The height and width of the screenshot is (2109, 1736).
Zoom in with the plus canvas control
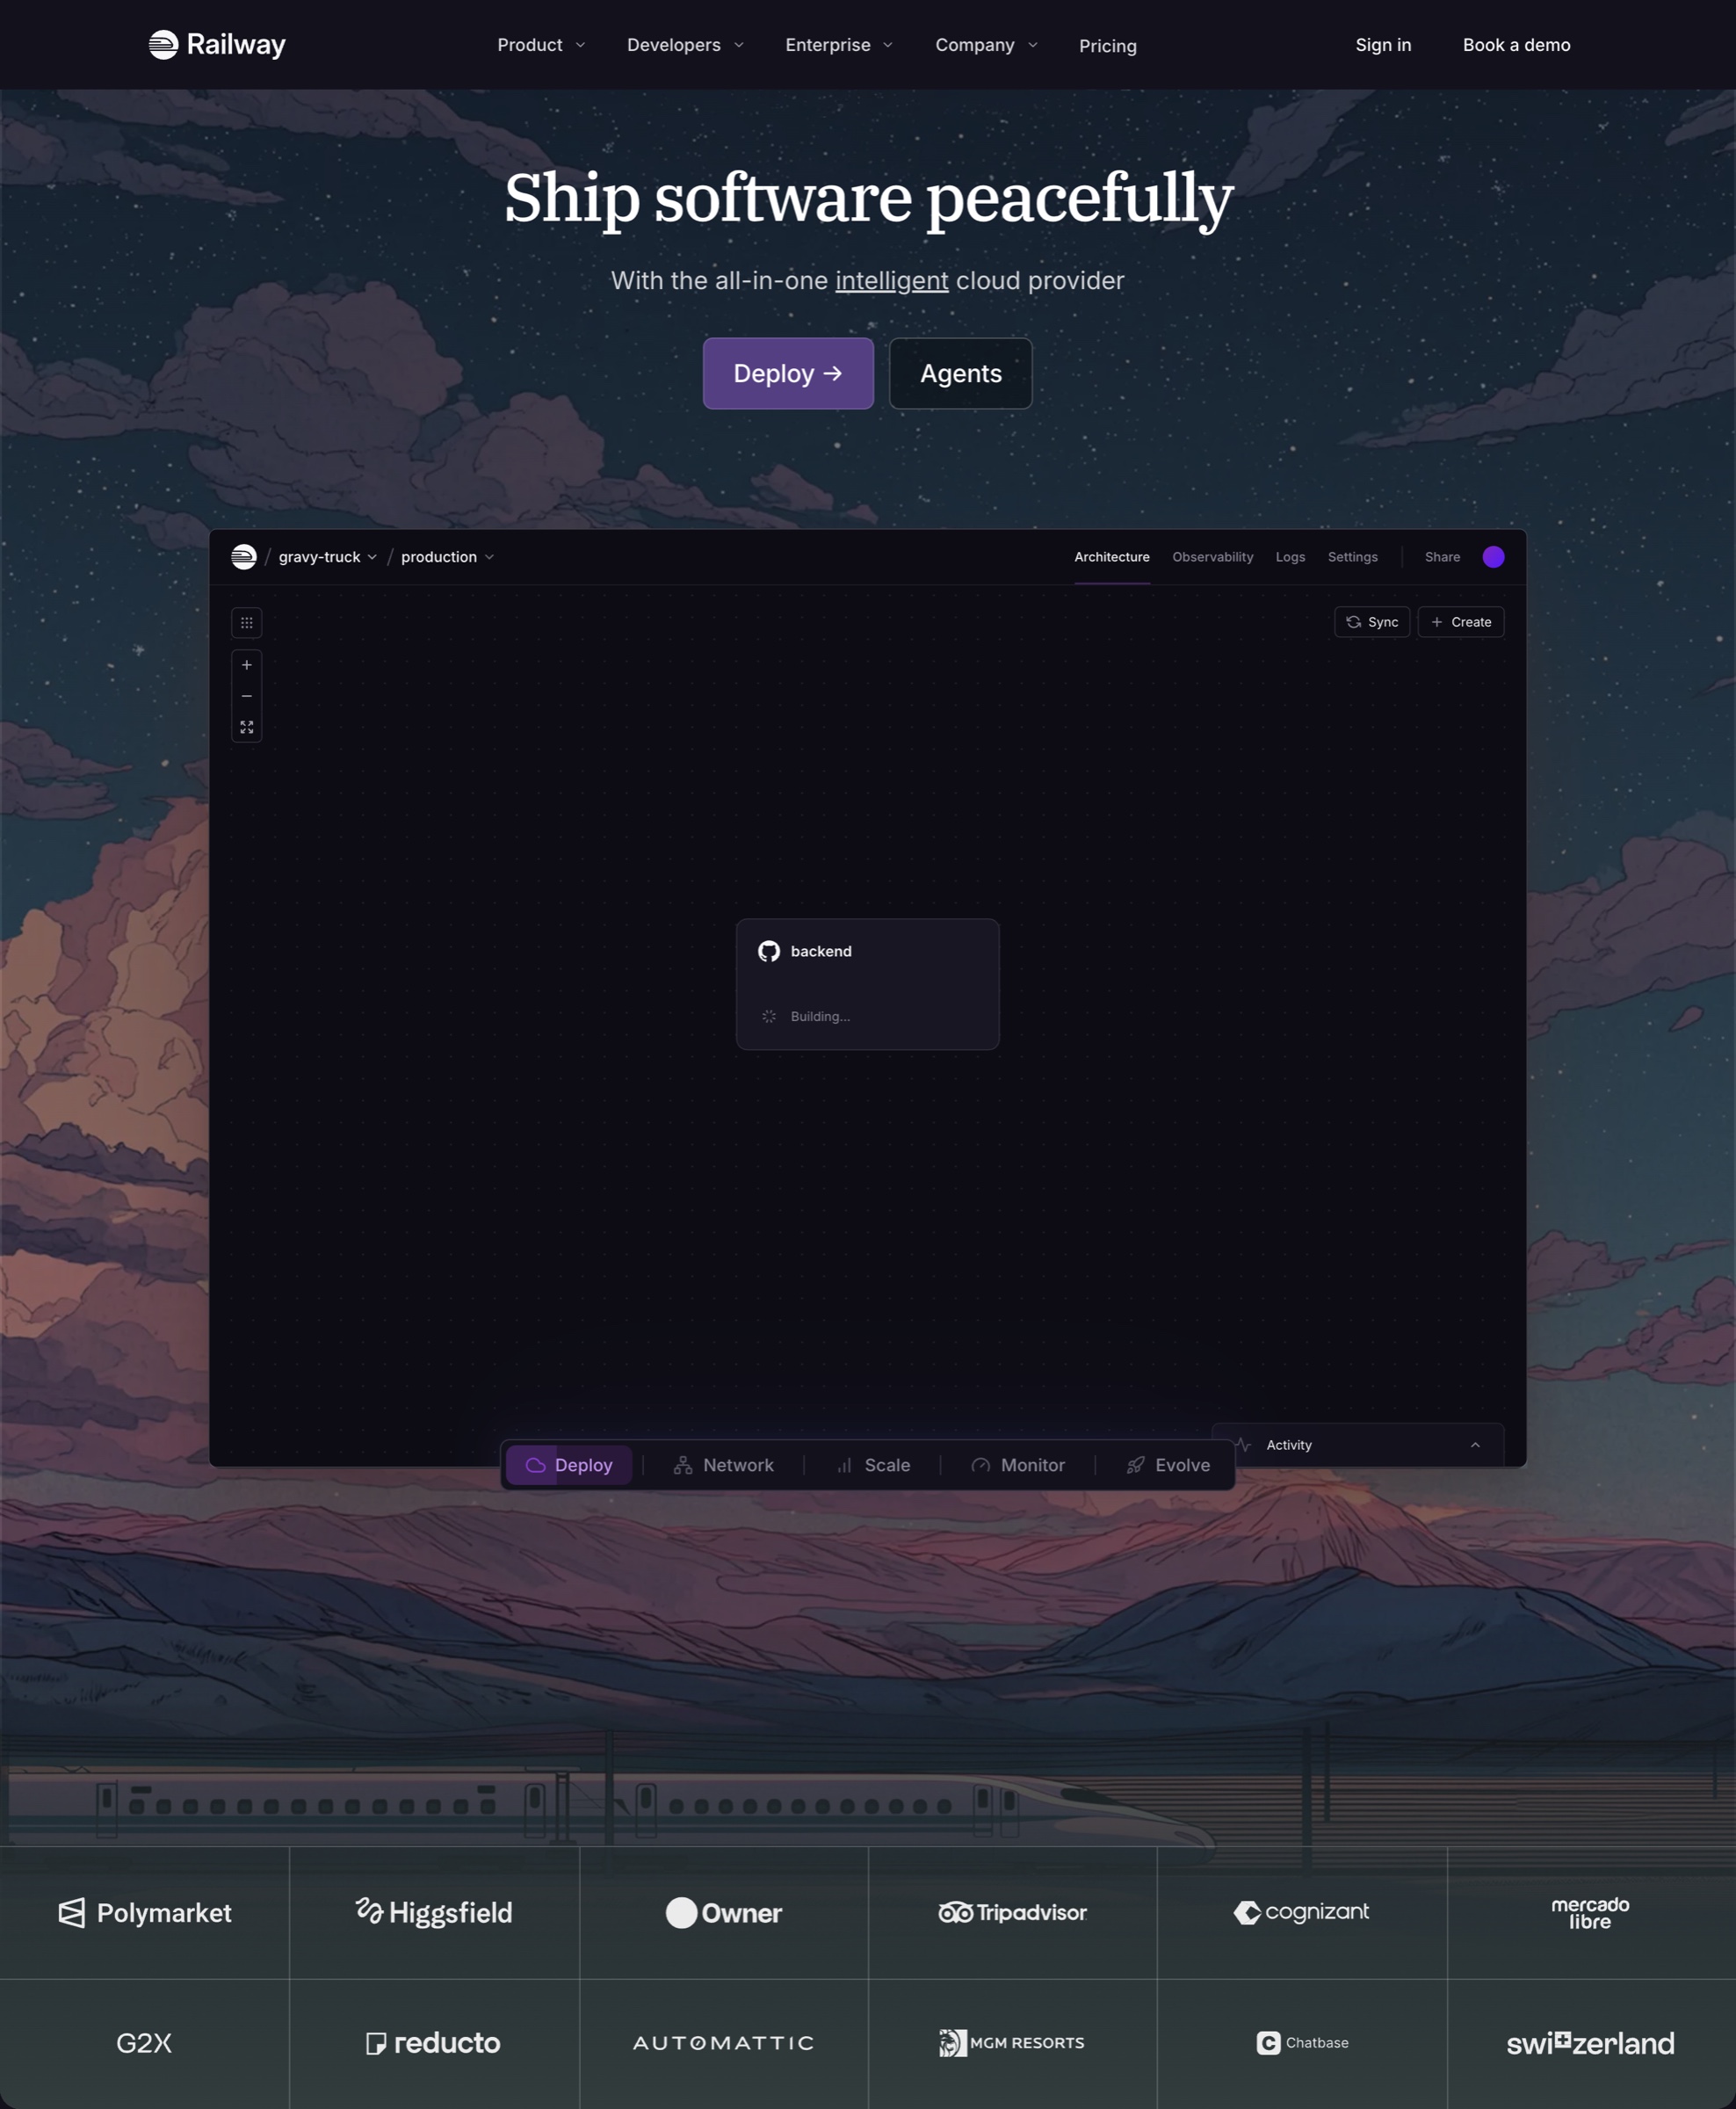(247, 665)
